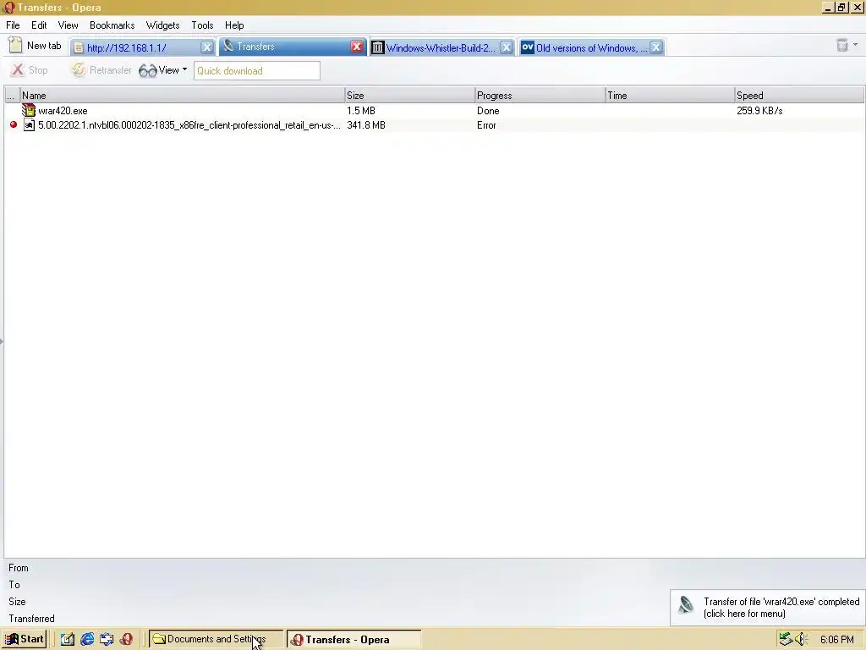Sort transfers by Progress column
The width and height of the screenshot is (866, 650).
[540, 96]
